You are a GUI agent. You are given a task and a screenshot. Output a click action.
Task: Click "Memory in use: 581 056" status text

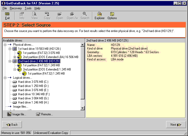[x=16, y=133]
